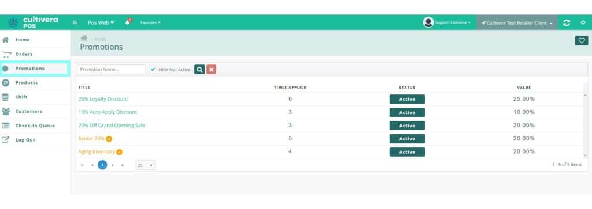Open the settings gear icon
Image resolution: width=592 pixels, height=209 pixels.
(x=583, y=22)
